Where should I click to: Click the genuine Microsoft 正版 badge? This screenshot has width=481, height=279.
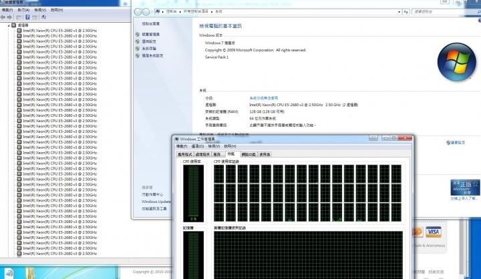tap(465, 188)
